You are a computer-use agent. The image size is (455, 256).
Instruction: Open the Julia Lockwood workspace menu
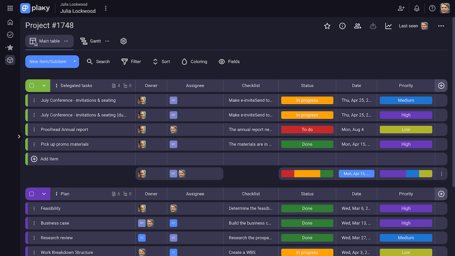click(105, 8)
